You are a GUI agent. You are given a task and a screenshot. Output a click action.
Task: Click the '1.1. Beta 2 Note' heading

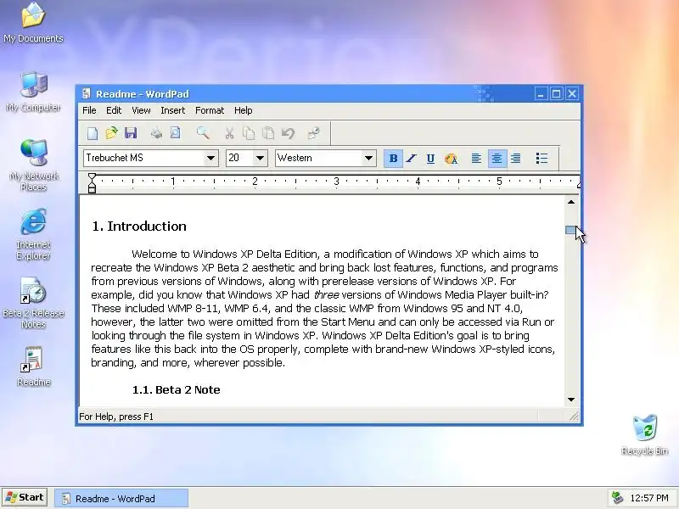176,389
